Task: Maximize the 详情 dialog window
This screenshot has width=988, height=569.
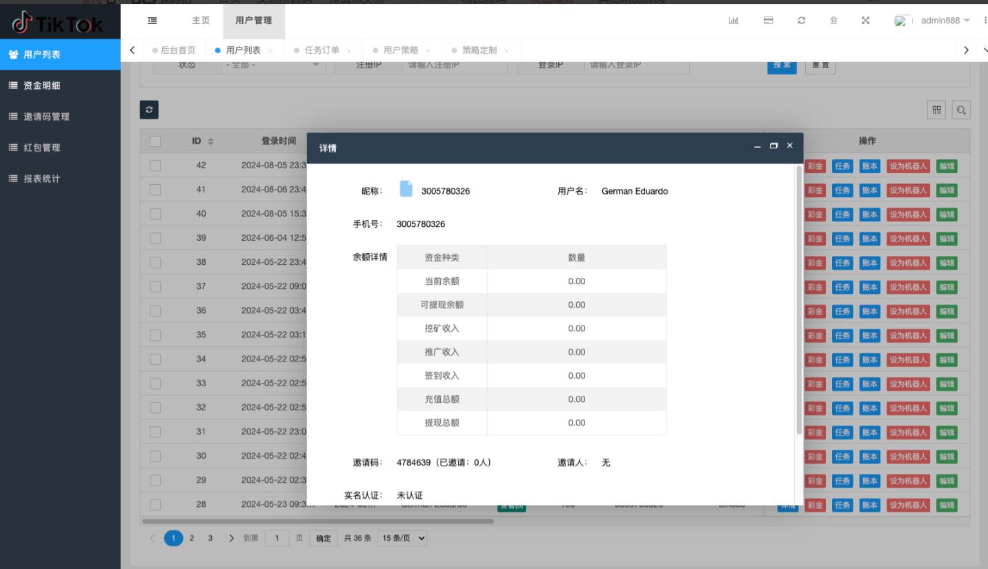Action: coord(774,146)
